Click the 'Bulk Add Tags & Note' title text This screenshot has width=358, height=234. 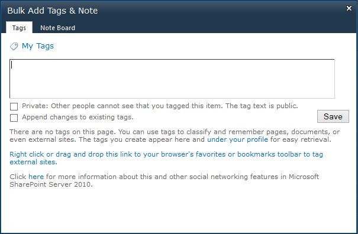[53, 11]
